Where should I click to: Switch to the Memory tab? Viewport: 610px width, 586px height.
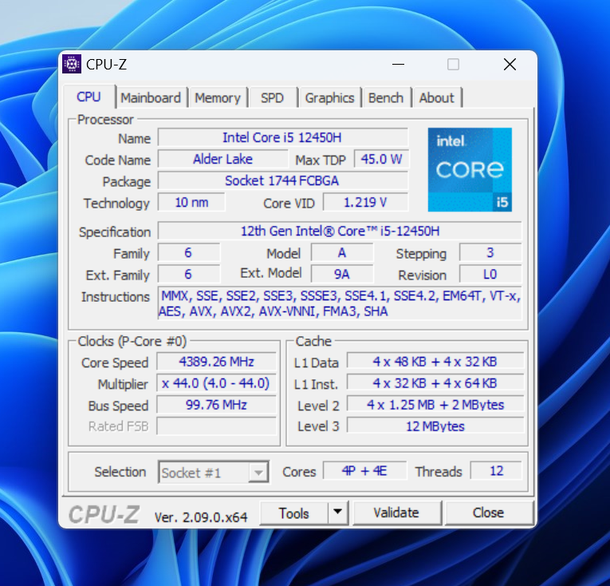[218, 97]
